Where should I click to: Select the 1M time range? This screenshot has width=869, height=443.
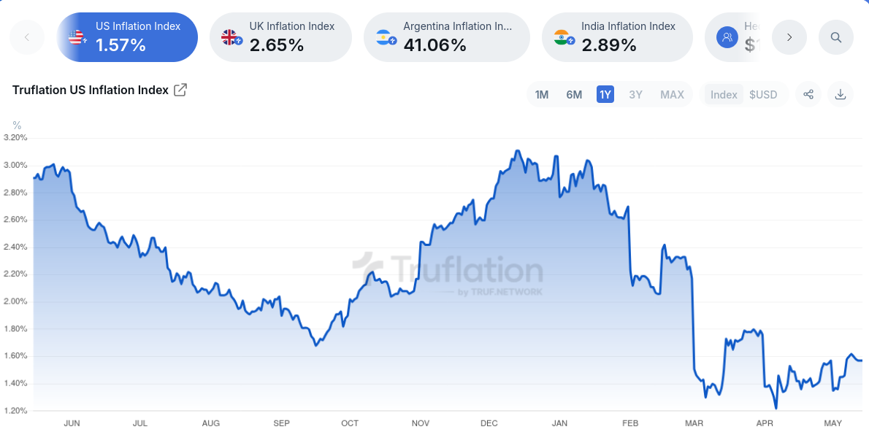click(x=542, y=95)
